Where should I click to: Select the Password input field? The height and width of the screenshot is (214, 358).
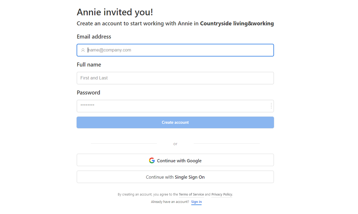pos(173,106)
